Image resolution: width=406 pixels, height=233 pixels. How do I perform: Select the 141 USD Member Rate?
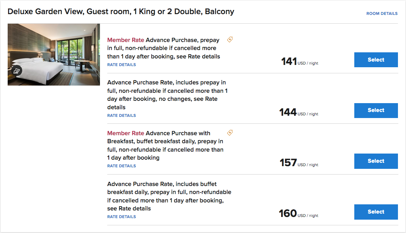point(376,60)
